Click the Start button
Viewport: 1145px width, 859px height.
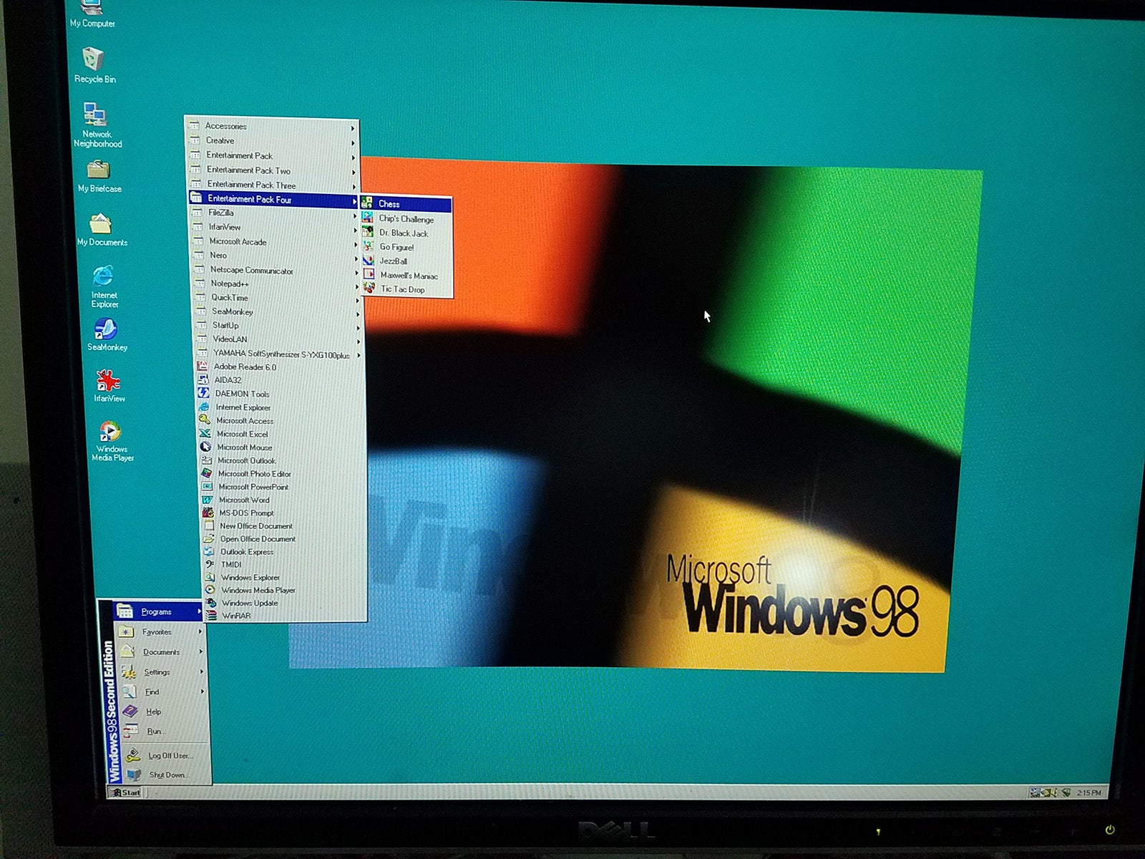(126, 792)
